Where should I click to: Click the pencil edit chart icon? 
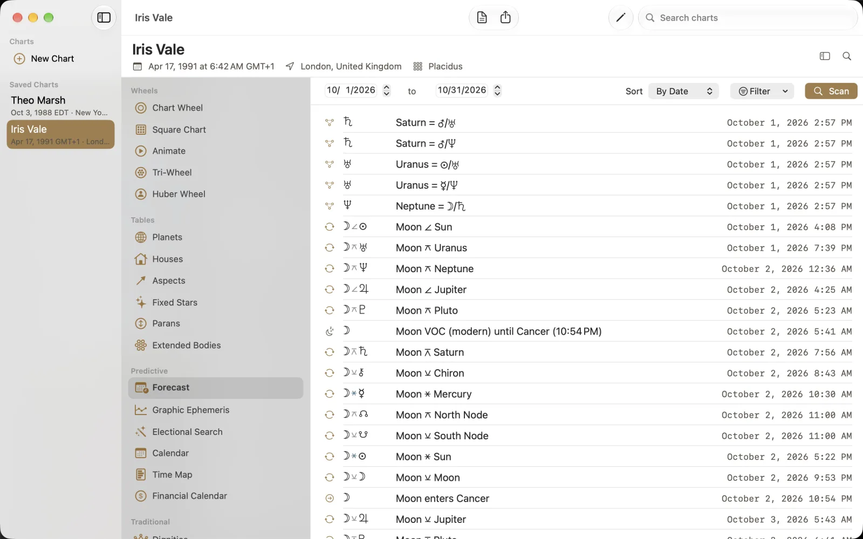pyautogui.click(x=620, y=18)
